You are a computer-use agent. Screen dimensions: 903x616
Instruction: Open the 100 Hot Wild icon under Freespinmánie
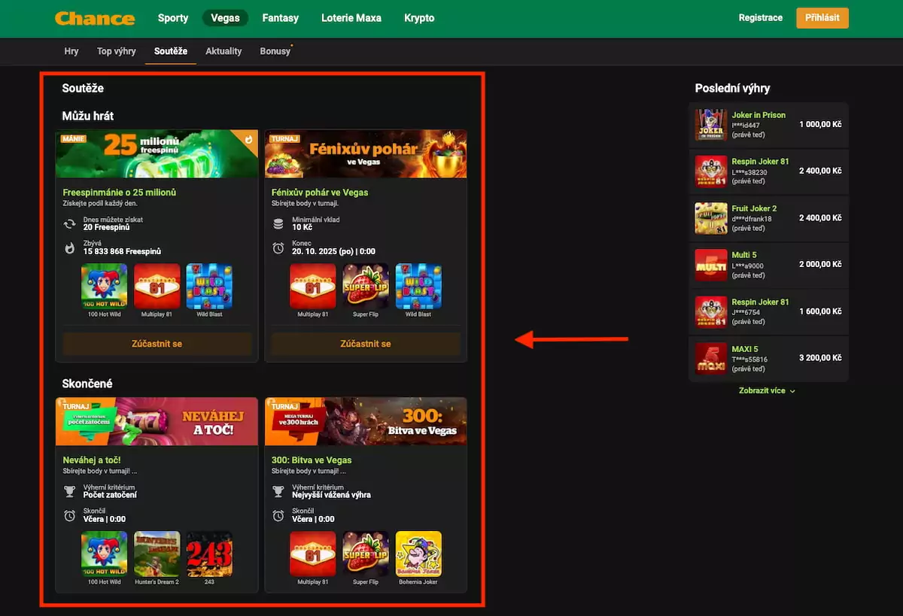[104, 287]
